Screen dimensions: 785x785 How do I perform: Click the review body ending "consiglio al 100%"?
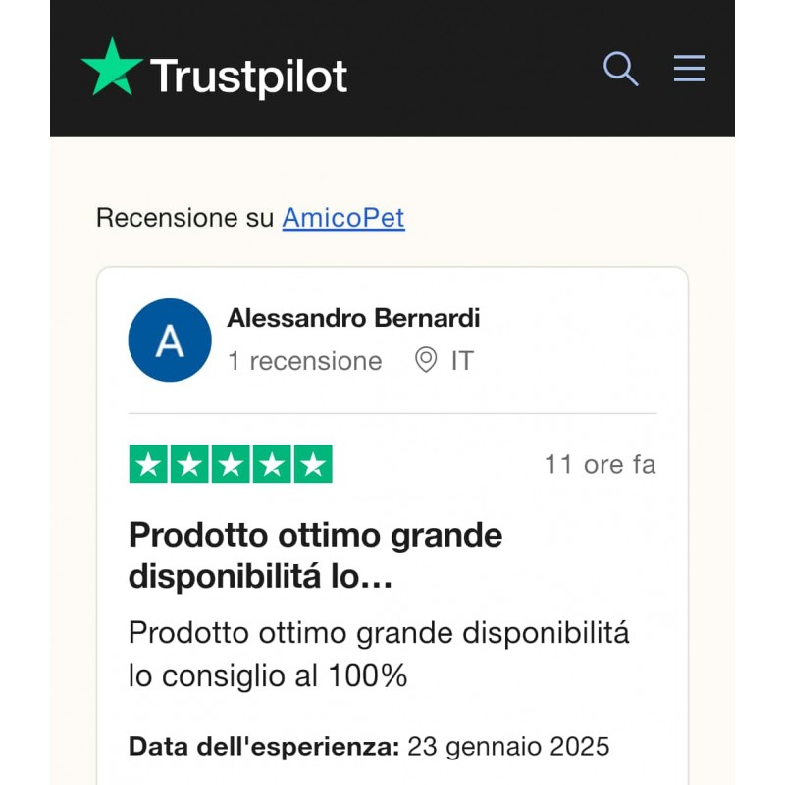(378, 654)
